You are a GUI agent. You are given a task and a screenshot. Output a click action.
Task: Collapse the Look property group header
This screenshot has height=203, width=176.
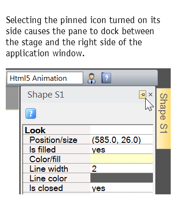pos(35,130)
